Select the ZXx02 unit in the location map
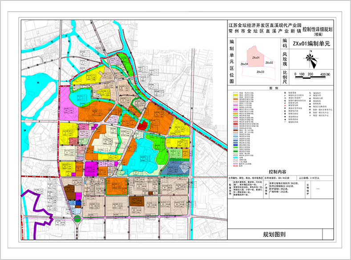The height and width of the screenshot is (260, 351). 269,63
